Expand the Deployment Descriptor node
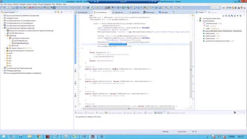The height and width of the screenshot is (139, 247). (x=5, y=31)
